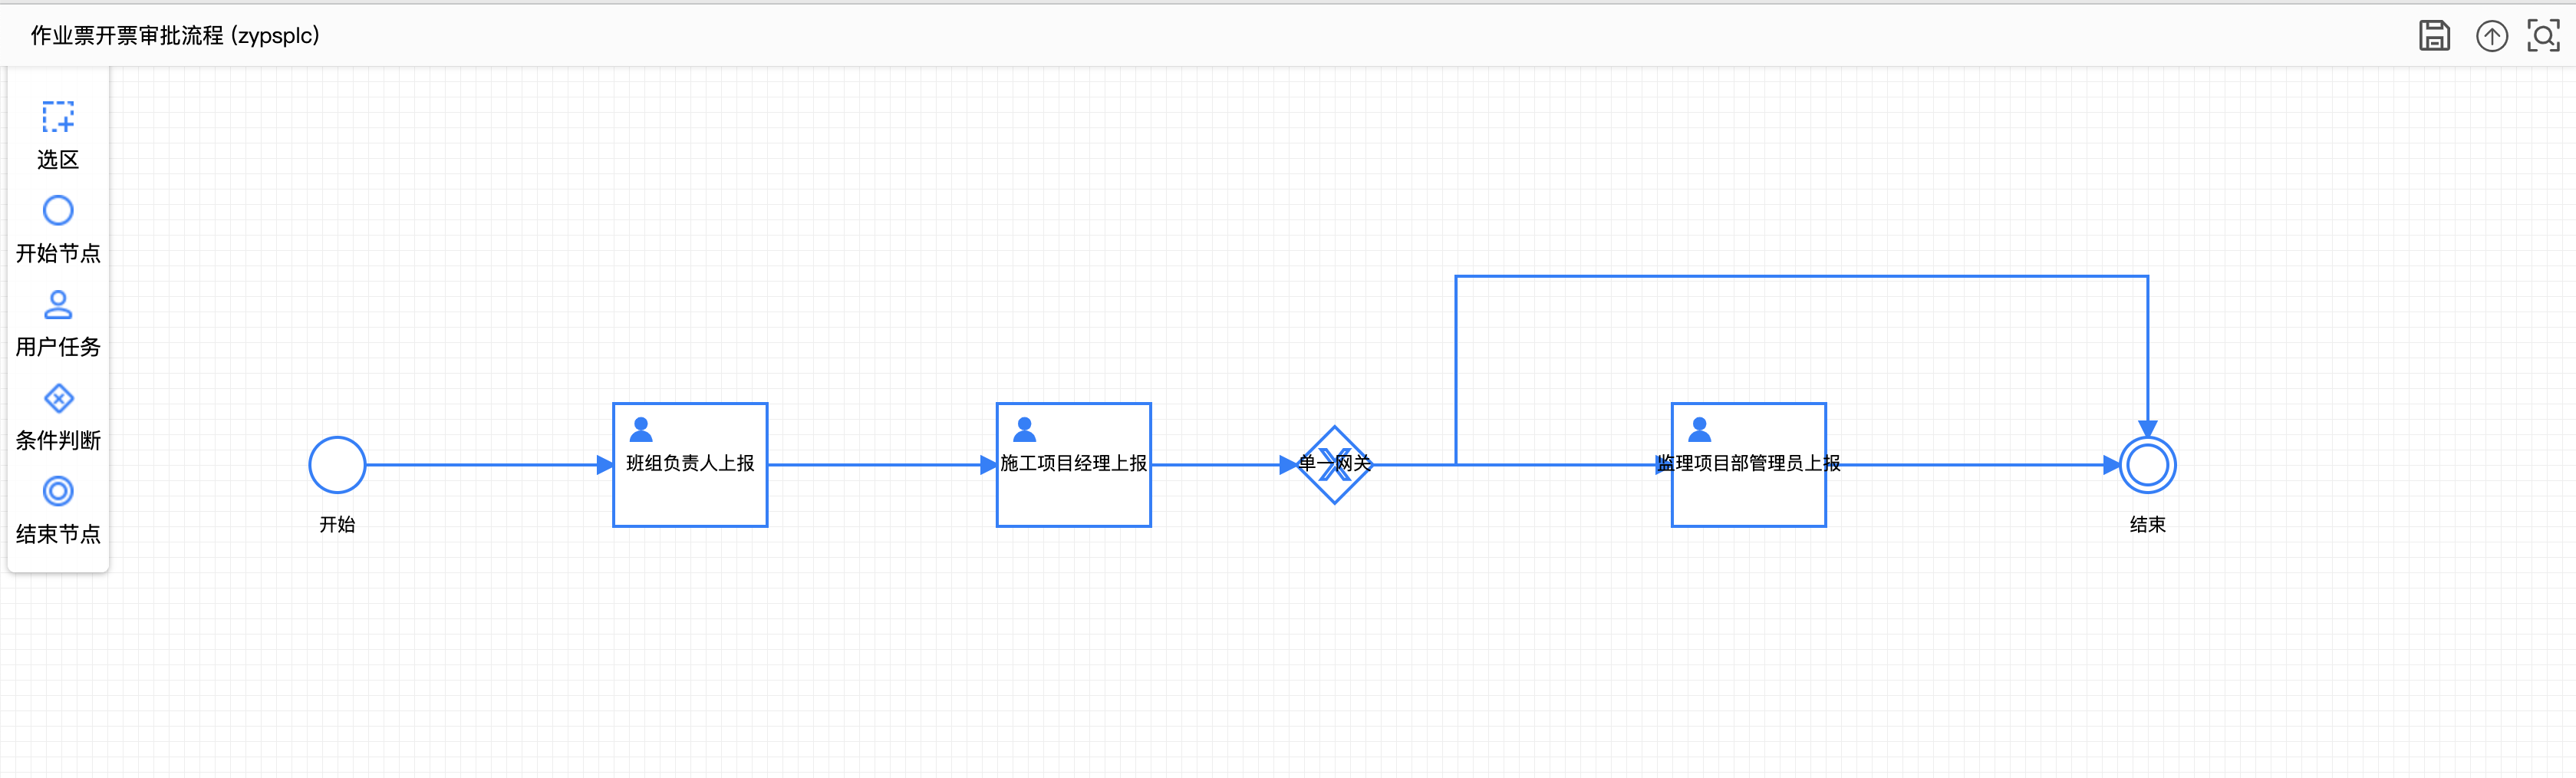Screen dimensions: 2576x778
Task: Select the connector from 开始 to 班组负责人上报
Action: 489,465
